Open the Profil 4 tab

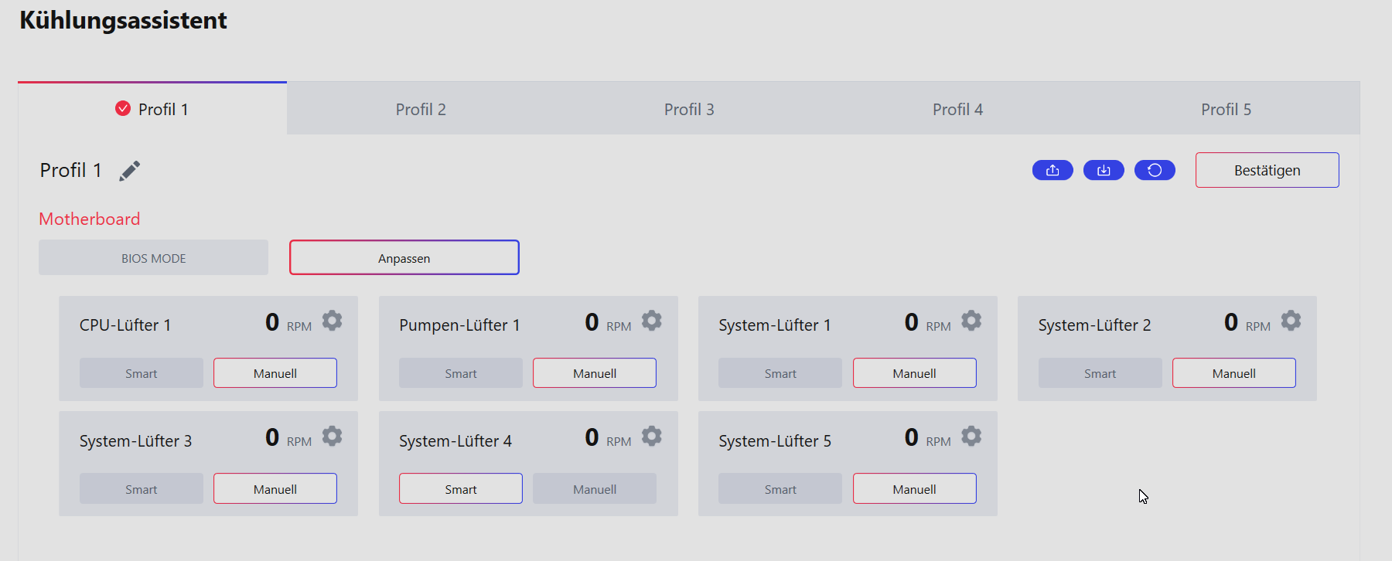[957, 109]
